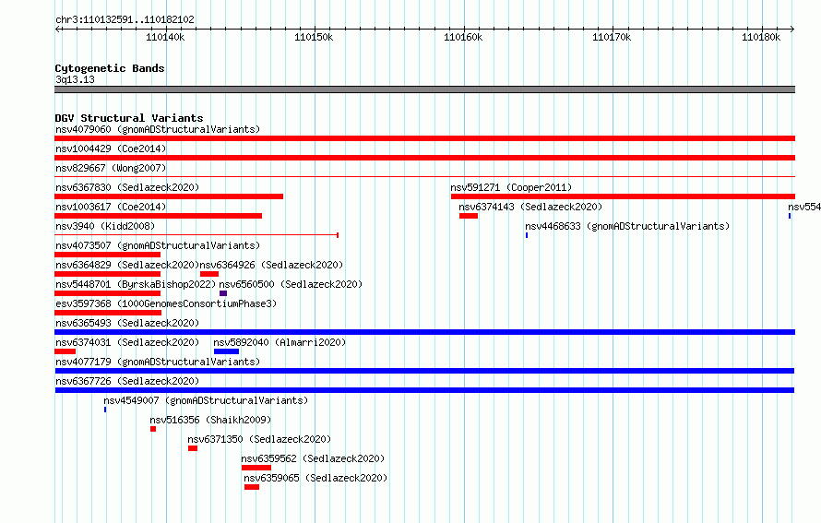Open nsv6374031 (Sedlazeck2020) label

127,342
